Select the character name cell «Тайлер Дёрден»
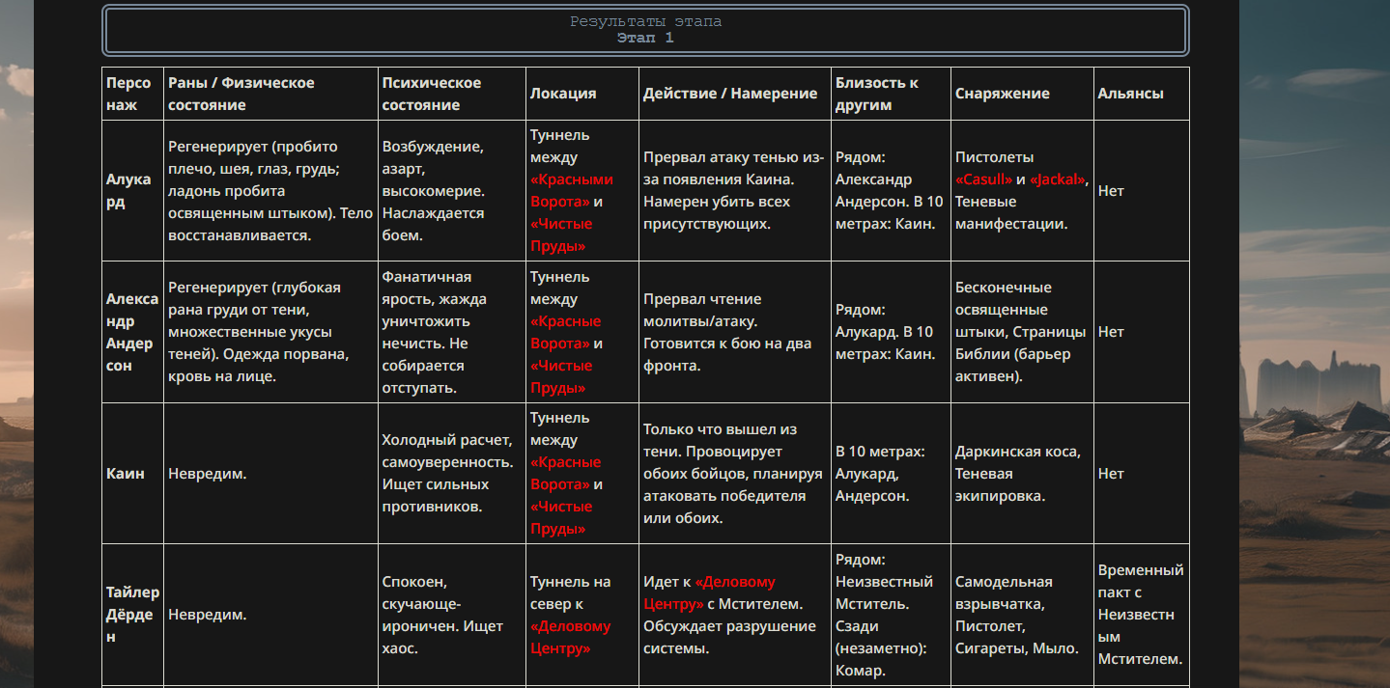Image resolution: width=1390 pixels, height=688 pixels. pyautogui.click(x=132, y=615)
